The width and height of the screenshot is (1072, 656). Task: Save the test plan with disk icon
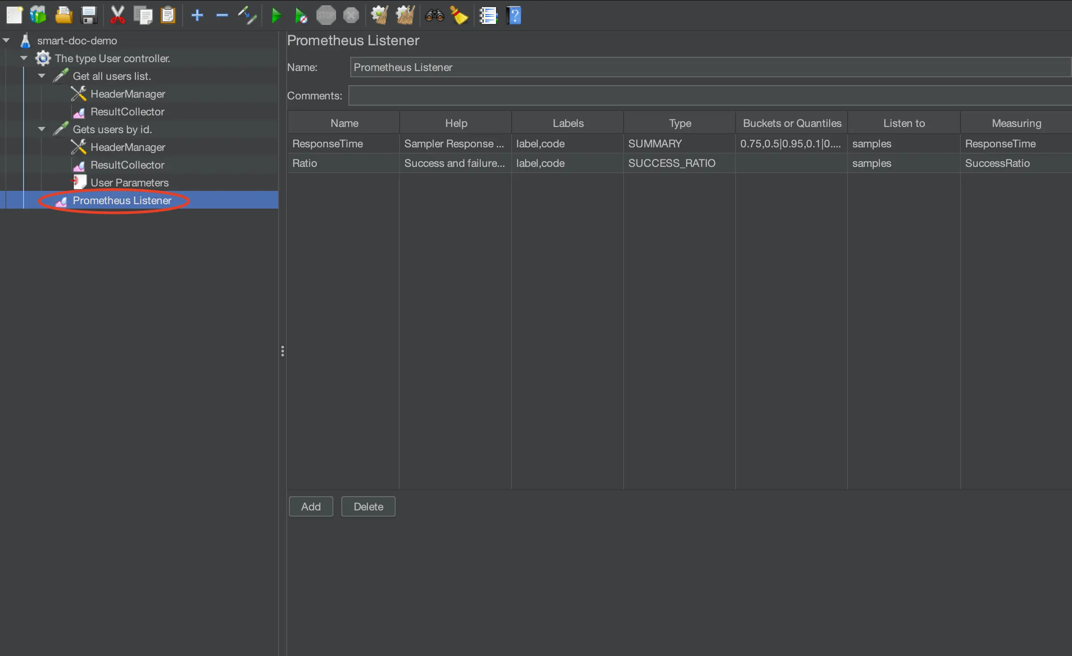89,16
